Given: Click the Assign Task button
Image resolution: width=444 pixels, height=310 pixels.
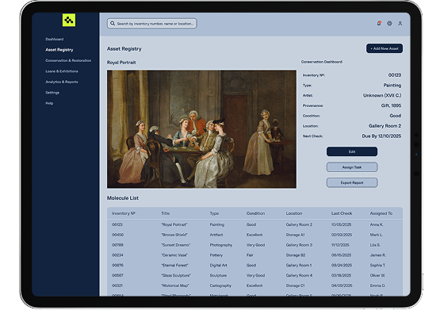Looking at the screenshot, I should (352, 167).
